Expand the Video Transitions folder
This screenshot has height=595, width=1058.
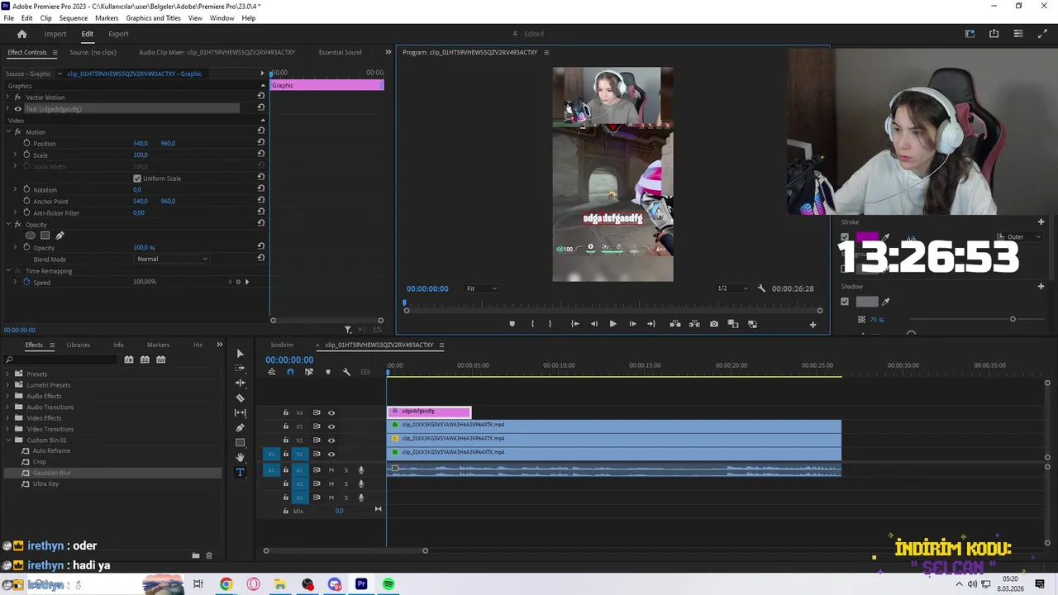tap(8, 429)
